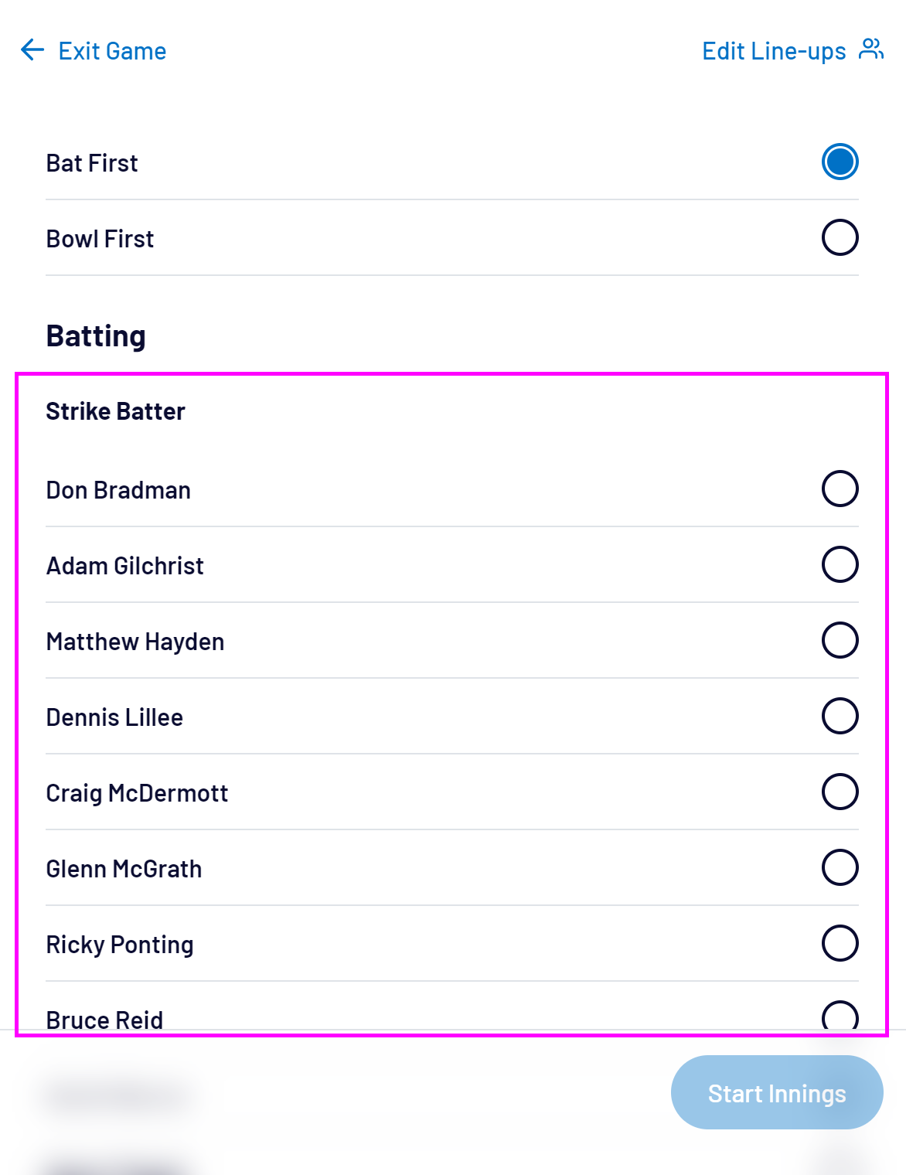Click the Edit Line-ups people icon
Image resolution: width=906 pixels, height=1175 pixels.
pos(871,49)
